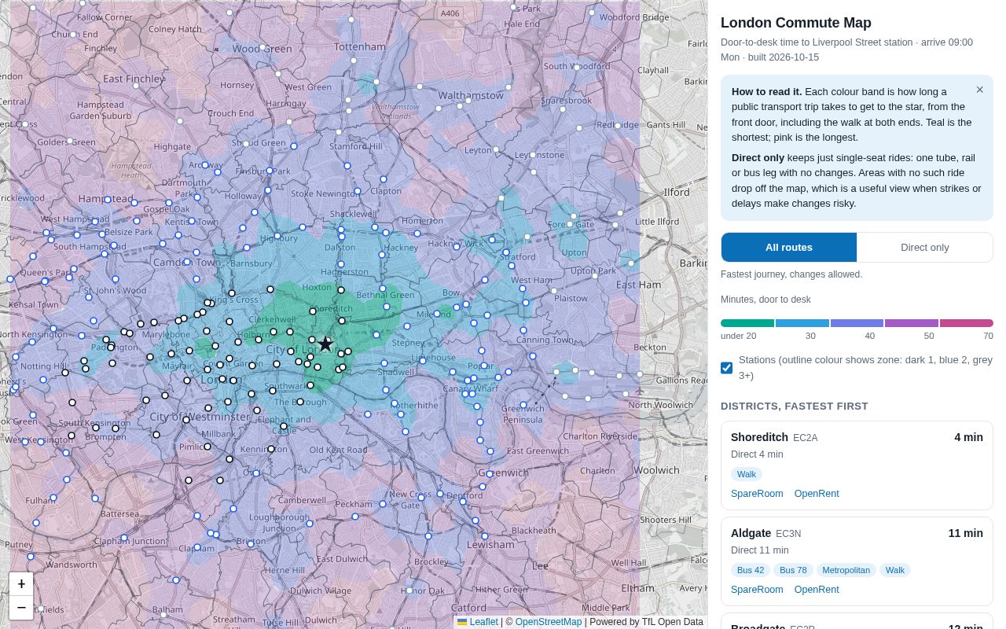
Task: Click the Tottenham label on the map
Action: [360, 46]
